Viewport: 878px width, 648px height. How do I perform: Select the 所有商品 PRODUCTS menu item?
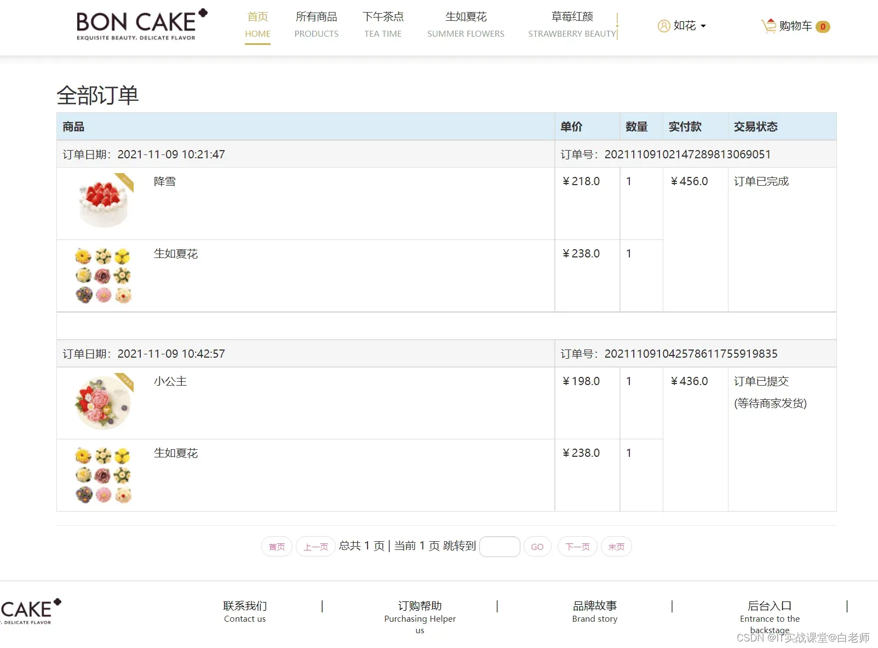316,25
